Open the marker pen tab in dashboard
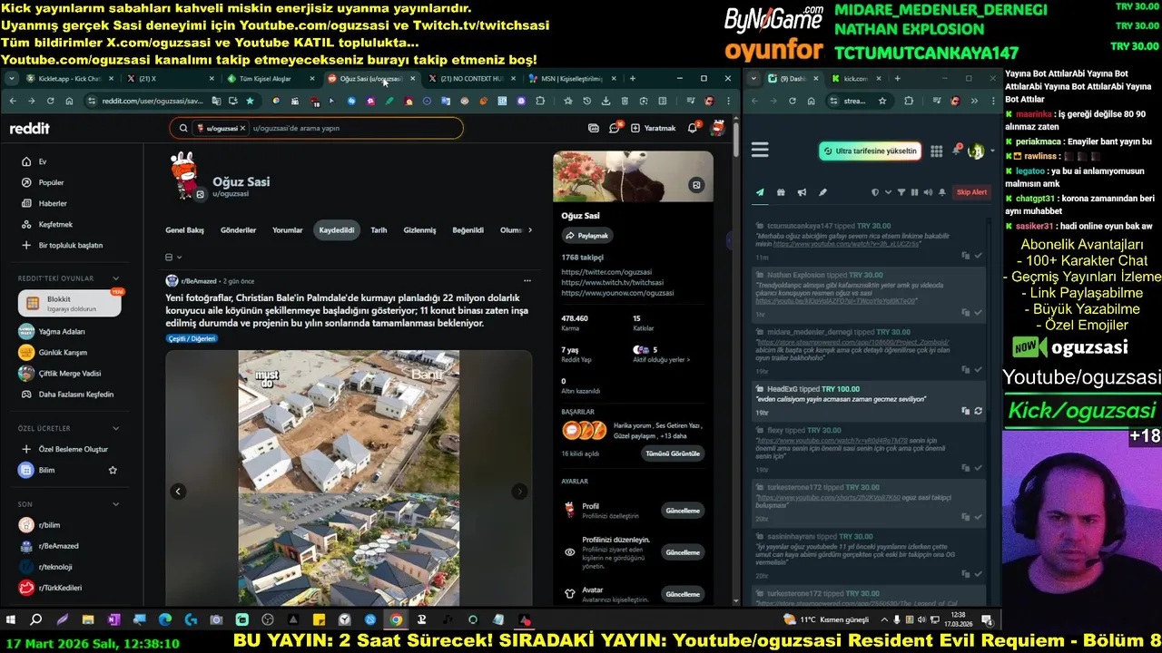The width and height of the screenshot is (1162, 653). 822,192
